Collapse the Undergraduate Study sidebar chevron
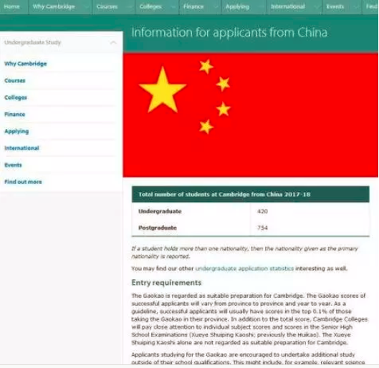Screen dimensions: 379x368 113,42
